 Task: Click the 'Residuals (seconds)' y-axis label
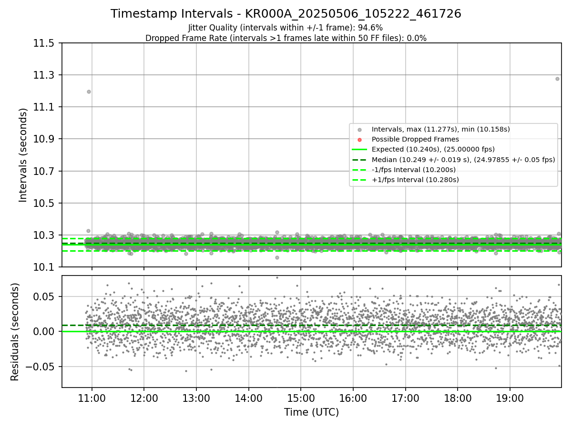click(15, 332)
